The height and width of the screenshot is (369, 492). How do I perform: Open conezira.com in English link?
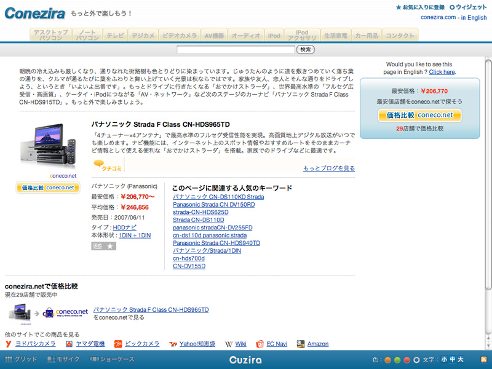(x=453, y=18)
